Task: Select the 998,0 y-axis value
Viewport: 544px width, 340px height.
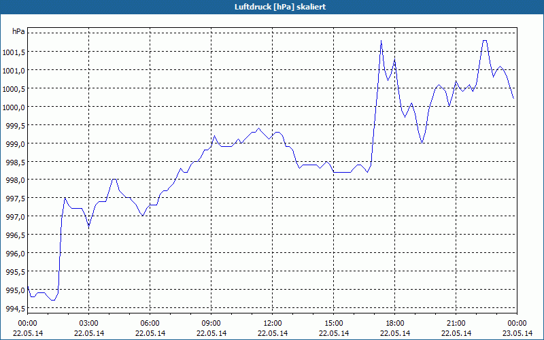Action: (16, 180)
